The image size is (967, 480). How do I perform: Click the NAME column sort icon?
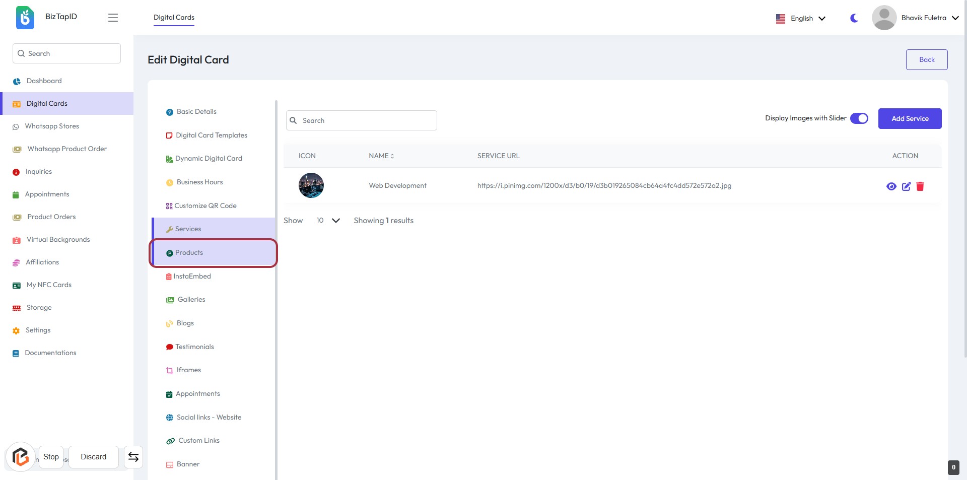392,156
